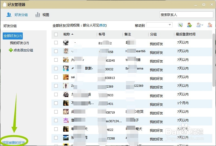Open the find friends dropdown icon
This screenshot has height=146, width=216.
point(200,25)
